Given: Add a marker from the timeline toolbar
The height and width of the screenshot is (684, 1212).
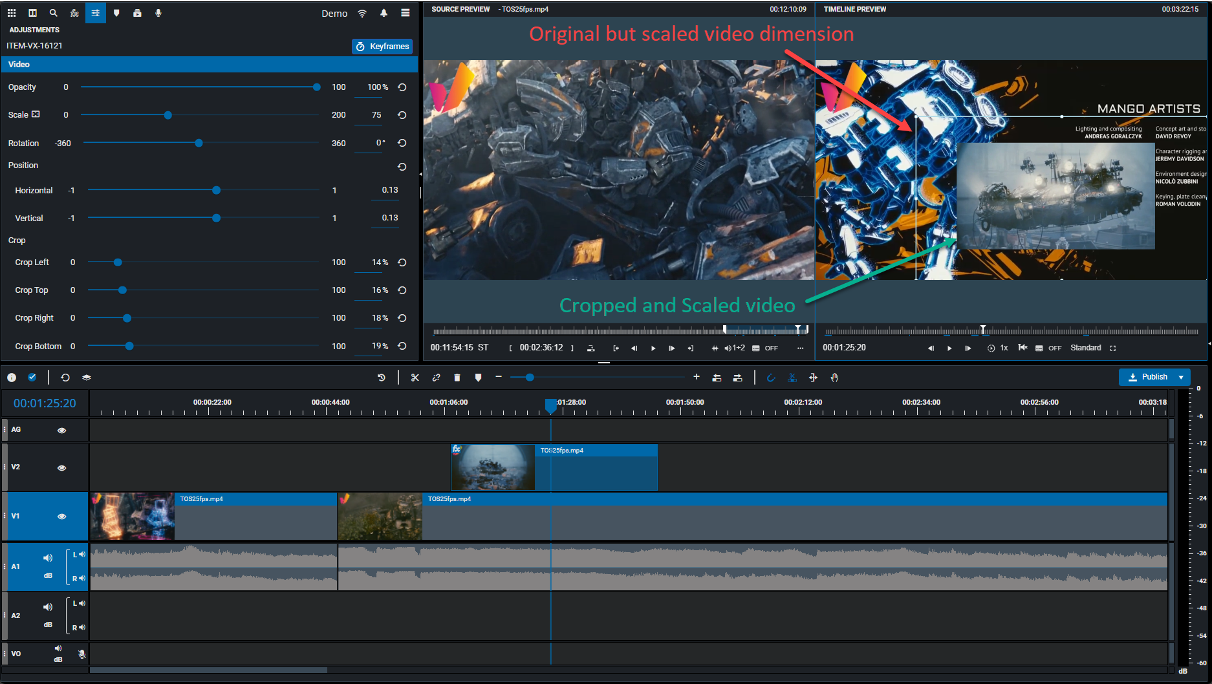Looking at the screenshot, I should 478,378.
